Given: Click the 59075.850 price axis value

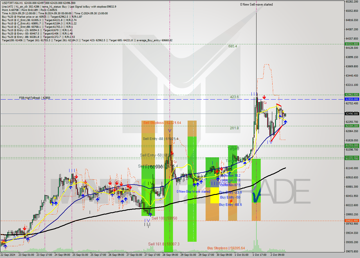Looking at the screenshot, I should 352,251.
